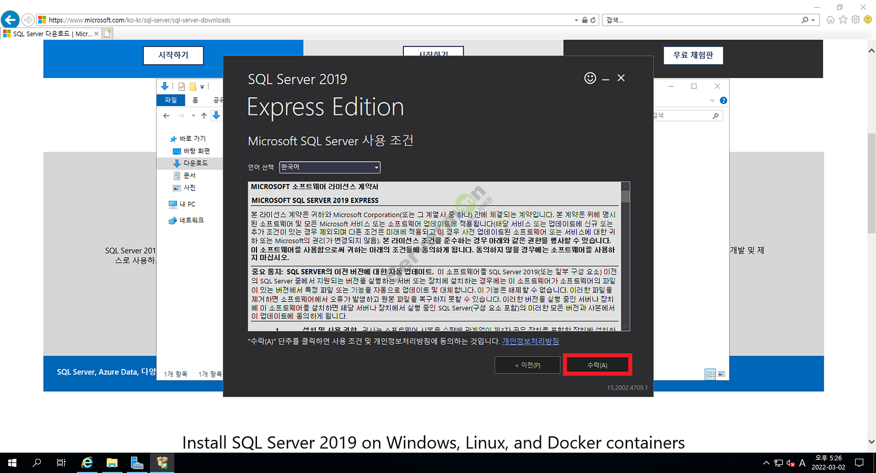The height and width of the screenshot is (473, 876).
Task: Open IE tools gear icon
Action: [x=856, y=20]
